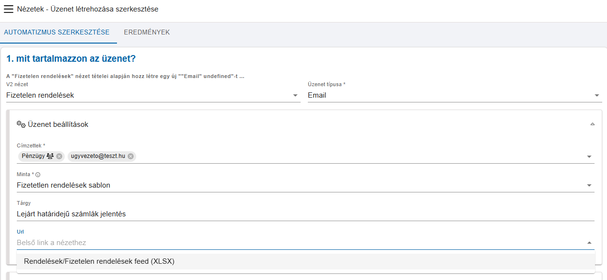Image resolution: width=607 pixels, height=280 pixels.
Task: Click the Email message type value
Action: [317, 95]
